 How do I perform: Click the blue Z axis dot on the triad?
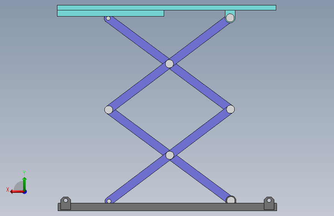(x=25, y=192)
